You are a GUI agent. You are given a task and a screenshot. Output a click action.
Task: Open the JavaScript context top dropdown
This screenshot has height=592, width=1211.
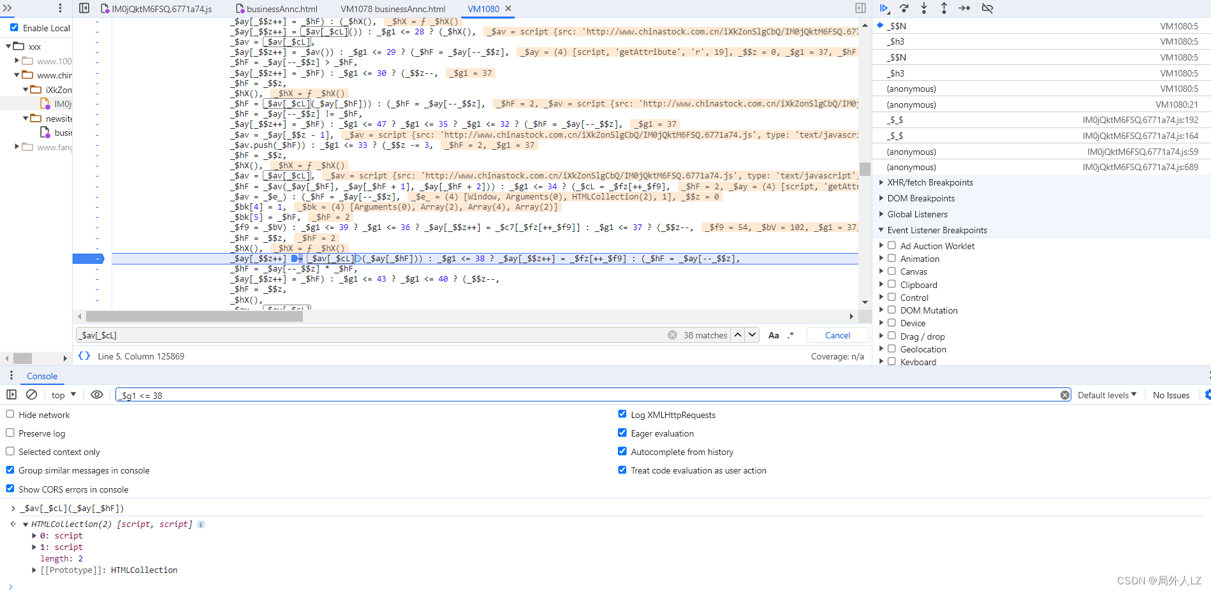[x=64, y=395]
